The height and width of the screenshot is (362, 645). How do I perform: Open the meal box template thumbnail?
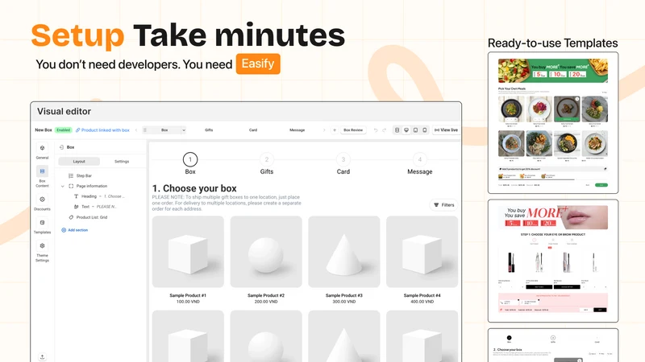point(553,123)
